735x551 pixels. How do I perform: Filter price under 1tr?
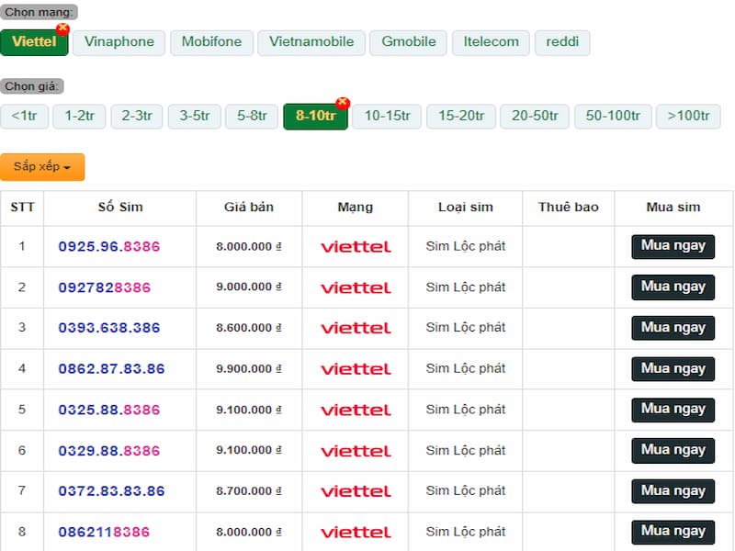[x=24, y=117]
